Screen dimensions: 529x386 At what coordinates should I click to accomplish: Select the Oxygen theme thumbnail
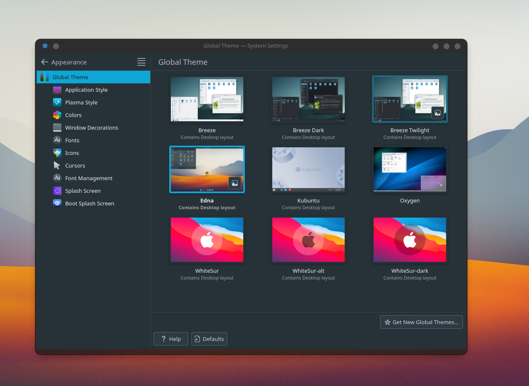click(x=410, y=170)
